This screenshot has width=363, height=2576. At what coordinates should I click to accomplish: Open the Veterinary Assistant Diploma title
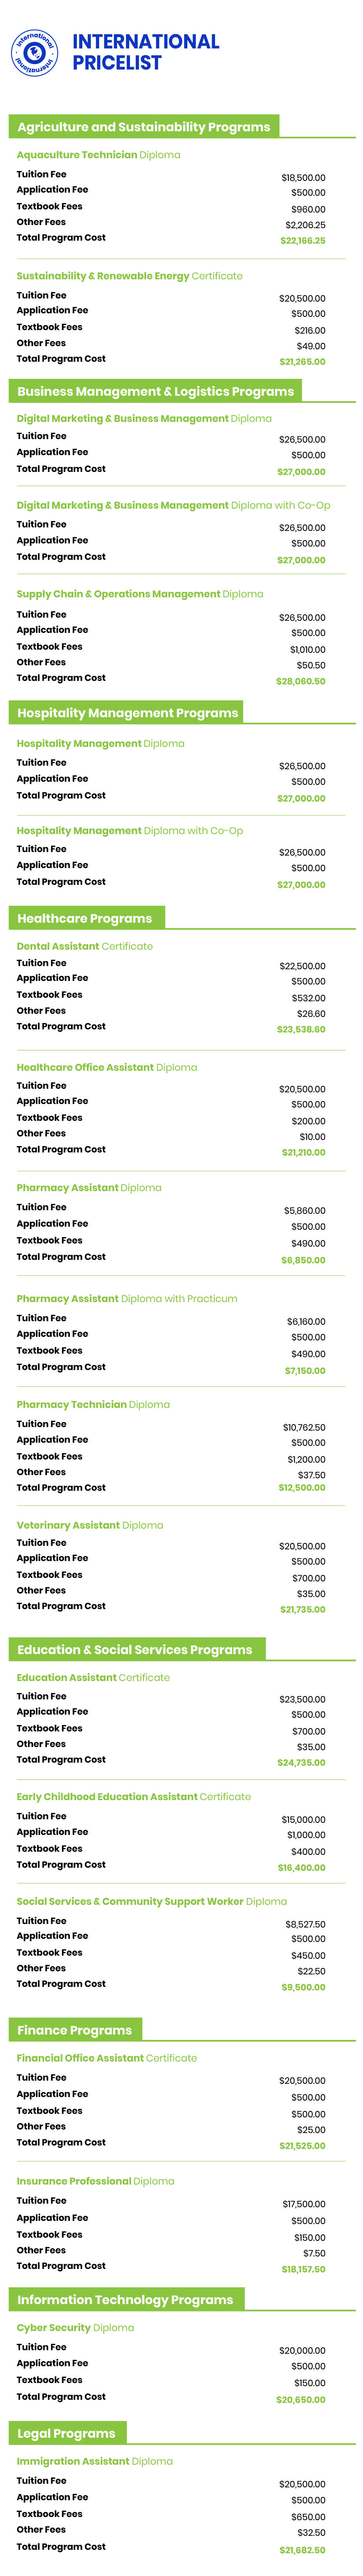[x=90, y=1526]
